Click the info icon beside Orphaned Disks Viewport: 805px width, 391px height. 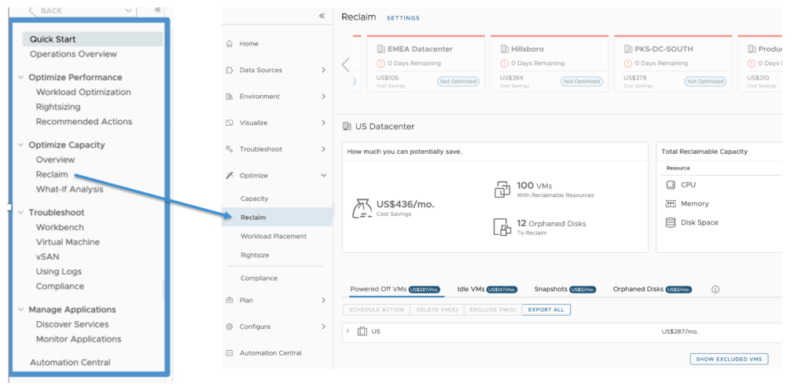[x=715, y=290]
